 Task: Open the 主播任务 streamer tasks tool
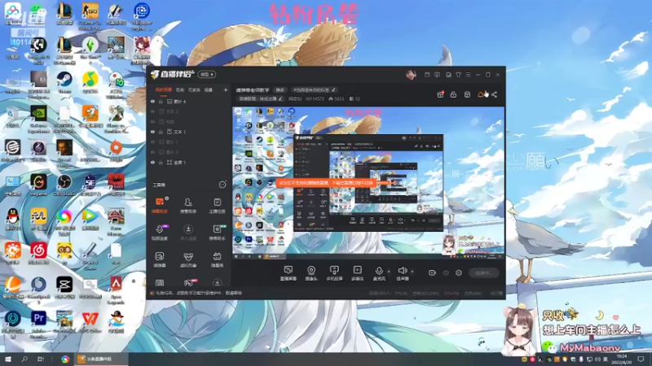(217, 206)
